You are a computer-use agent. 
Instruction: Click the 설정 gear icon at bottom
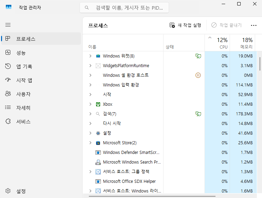point(8,191)
